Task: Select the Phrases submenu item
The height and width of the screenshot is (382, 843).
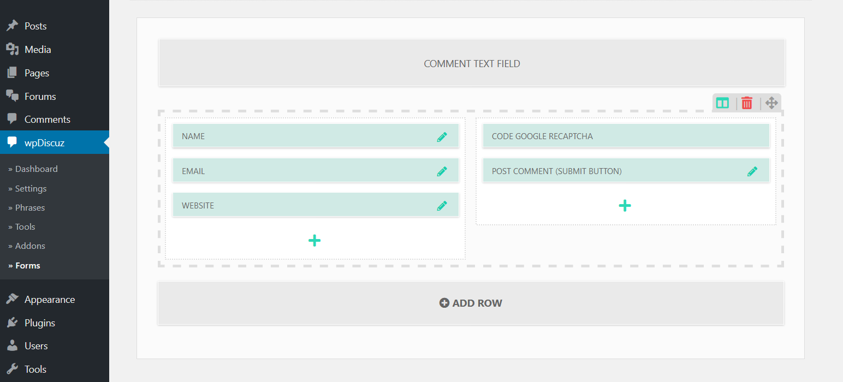Action: [30, 208]
